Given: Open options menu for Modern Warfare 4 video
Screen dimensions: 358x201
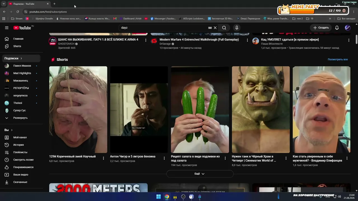Looking at the screenshot, I should 247,40.
